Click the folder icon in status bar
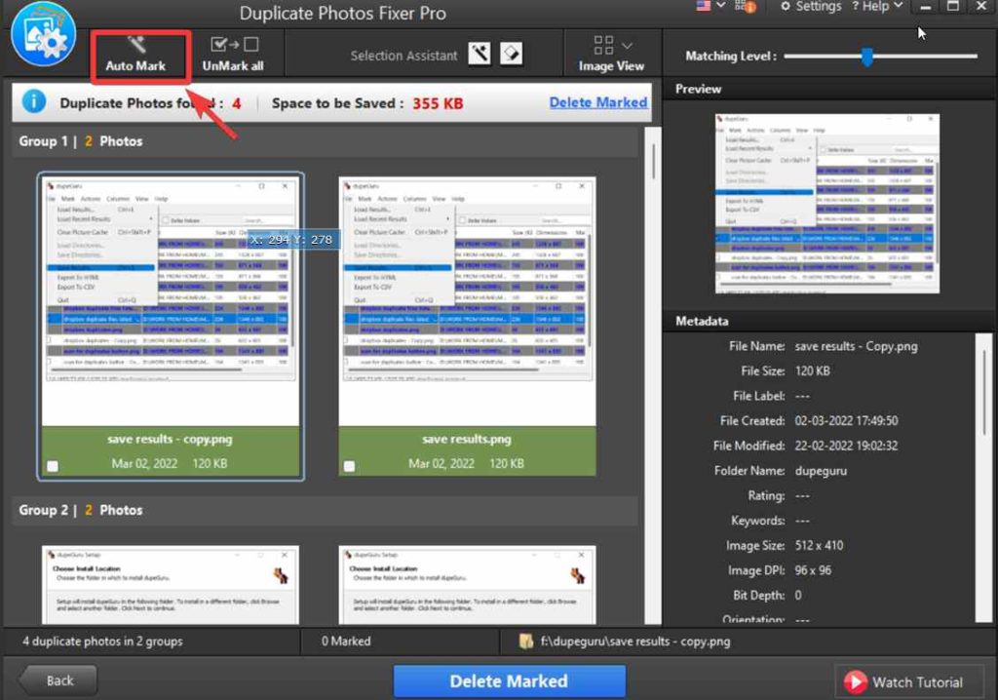Image resolution: width=998 pixels, height=700 pixels. [525, 642]
